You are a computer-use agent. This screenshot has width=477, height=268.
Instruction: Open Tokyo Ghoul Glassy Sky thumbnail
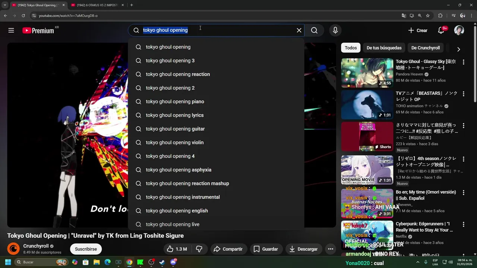[367, 73]
